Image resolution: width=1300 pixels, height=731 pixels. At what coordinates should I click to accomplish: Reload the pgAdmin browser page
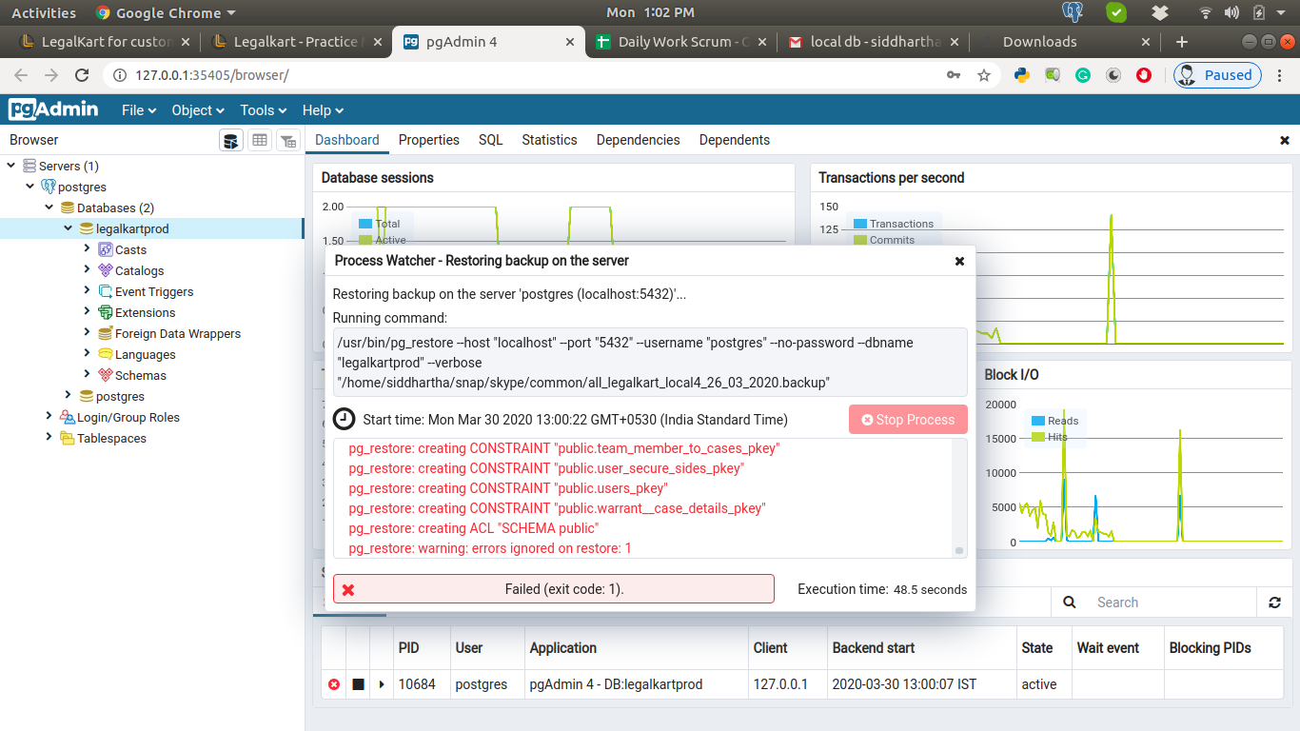coord(82,75)
